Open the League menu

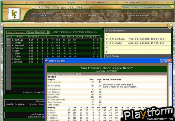(x=71, y=2)
